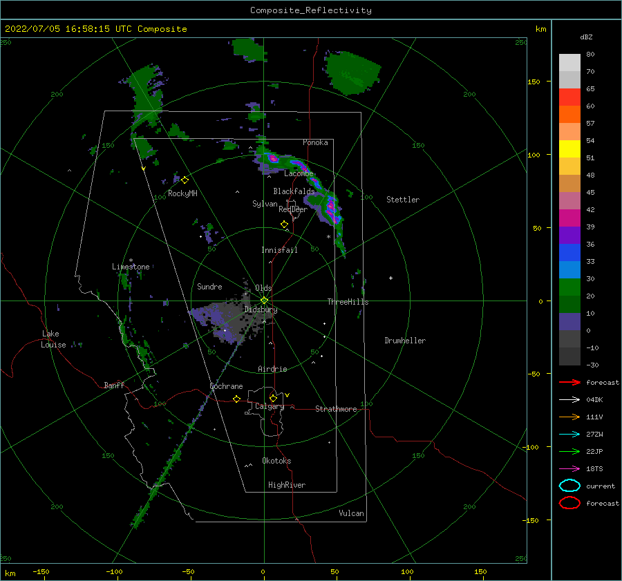Click the asterisk marker above Limestone
This screenshot has height=581, width=622.
[131, 260]
